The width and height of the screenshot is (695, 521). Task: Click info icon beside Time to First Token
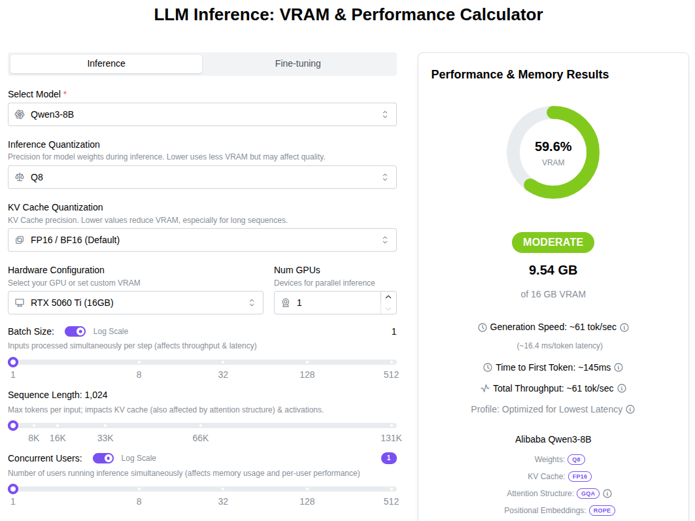point(619,367)
